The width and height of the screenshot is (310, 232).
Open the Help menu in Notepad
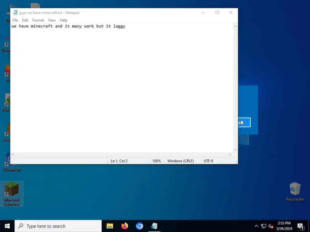(64, 20)
